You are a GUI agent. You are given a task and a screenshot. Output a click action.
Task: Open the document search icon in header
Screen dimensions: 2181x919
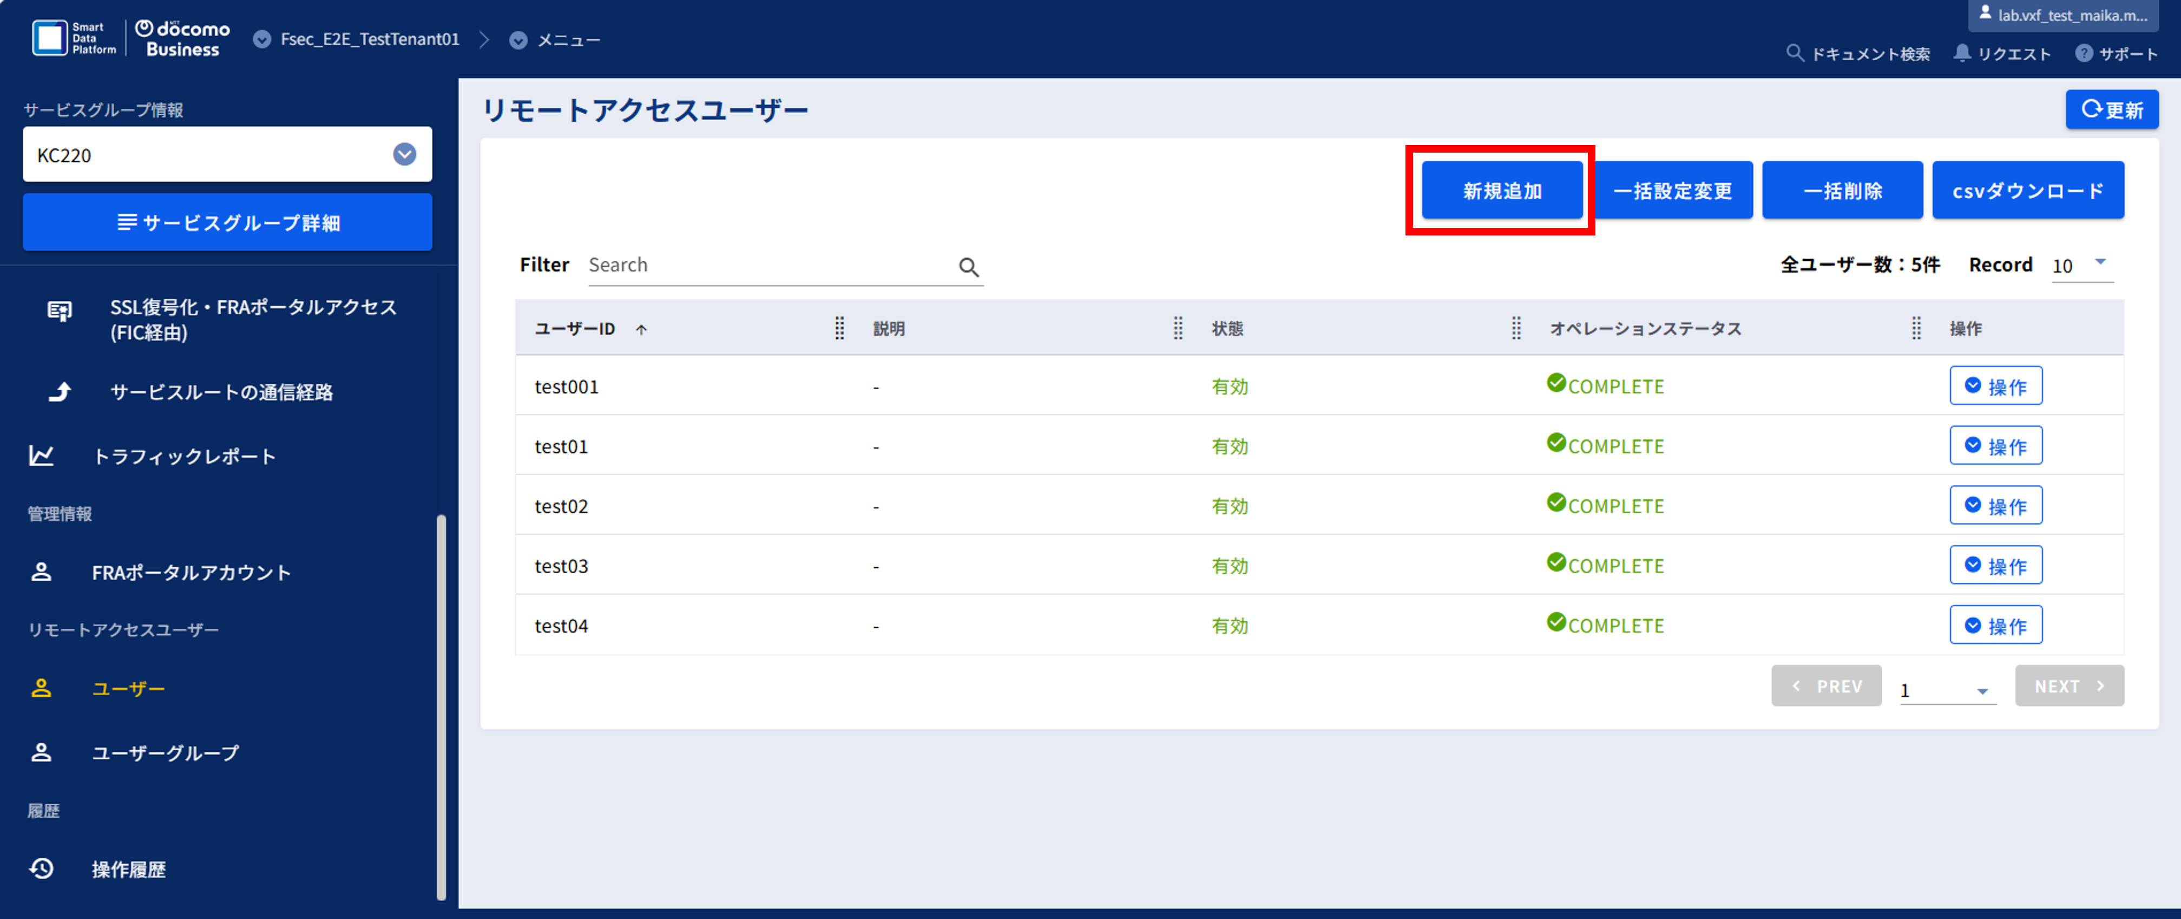pyautogui.click(x=1794, y=54)
